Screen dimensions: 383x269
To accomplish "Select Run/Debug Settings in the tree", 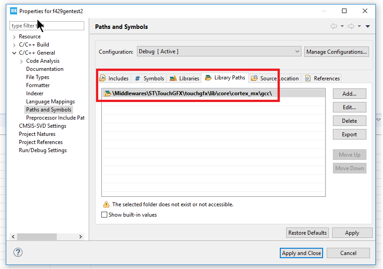I will [x=43, y=150].
